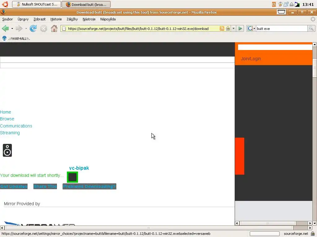Click the RSS feed icon in address bar
The image size is (317, 237).
pos(222,29)
